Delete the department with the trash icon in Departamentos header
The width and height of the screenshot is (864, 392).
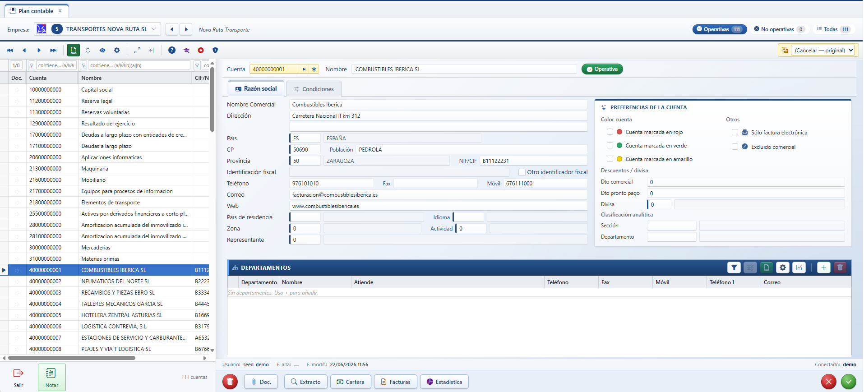840,267
